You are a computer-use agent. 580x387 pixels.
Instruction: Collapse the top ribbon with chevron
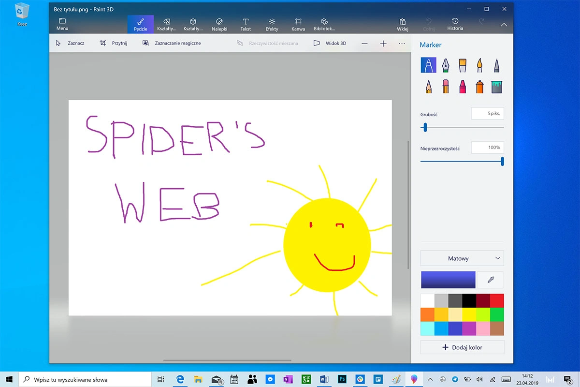point(504,25)
